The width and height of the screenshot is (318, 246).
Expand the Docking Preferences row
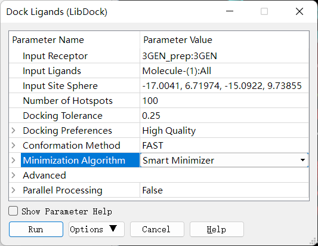[13, 131]
